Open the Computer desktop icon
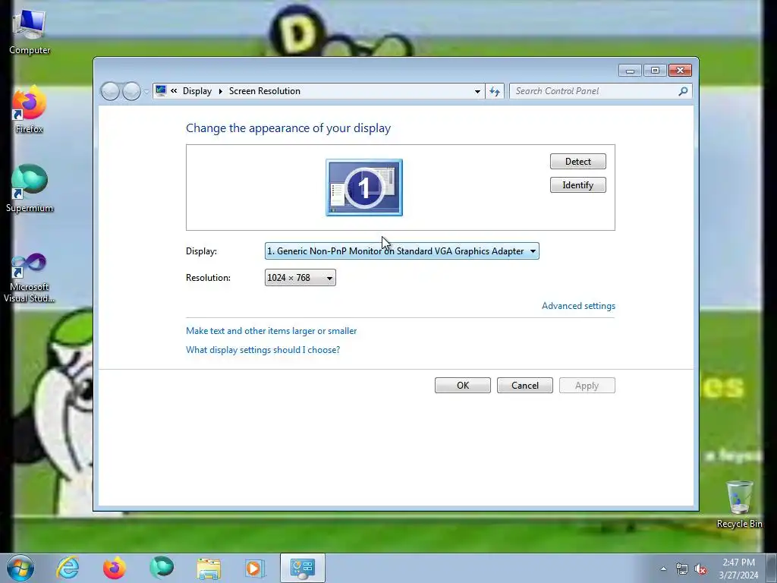 click(x=30, y=32)
